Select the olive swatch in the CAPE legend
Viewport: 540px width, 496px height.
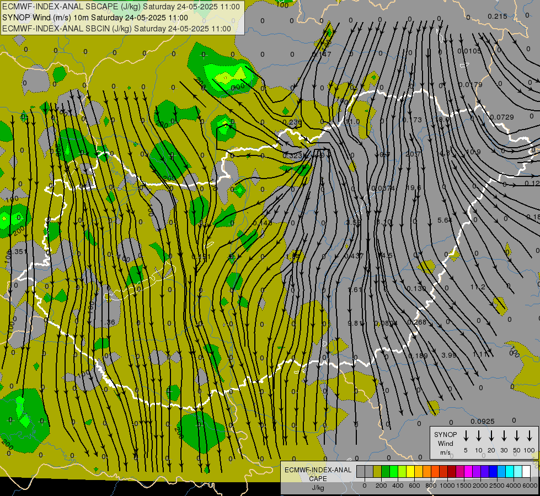click(377, 472)
